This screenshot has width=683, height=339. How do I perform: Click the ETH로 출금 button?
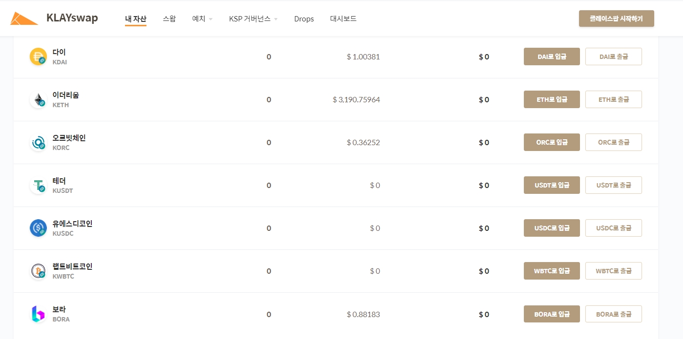pyautogui.click(x=613, y=99)
